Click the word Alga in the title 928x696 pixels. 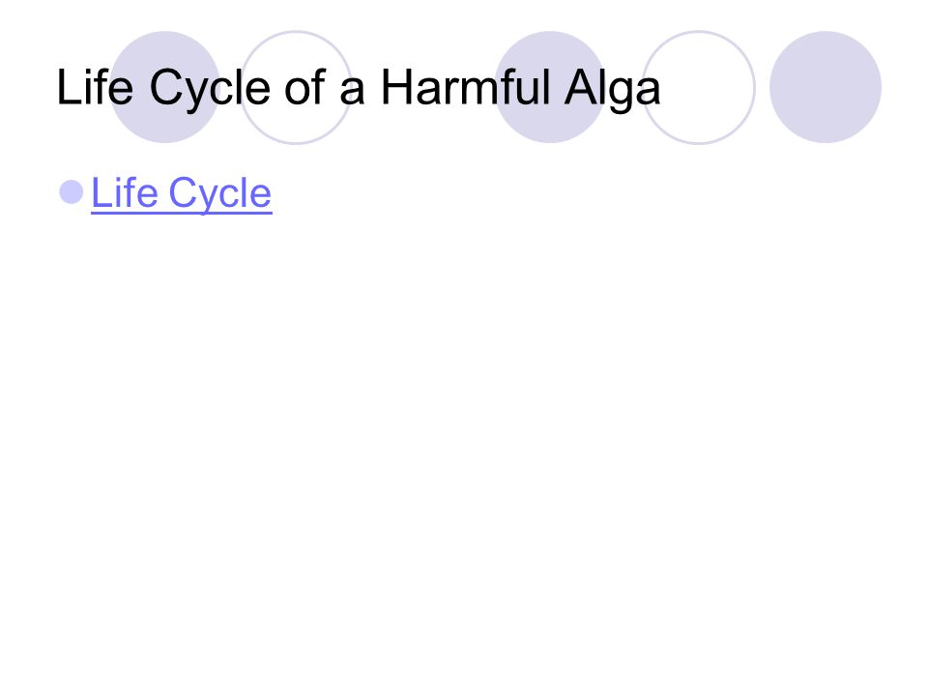click(612, 89)
